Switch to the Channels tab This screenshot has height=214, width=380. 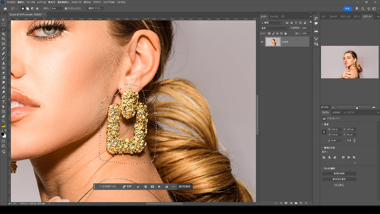click(274, 16)
